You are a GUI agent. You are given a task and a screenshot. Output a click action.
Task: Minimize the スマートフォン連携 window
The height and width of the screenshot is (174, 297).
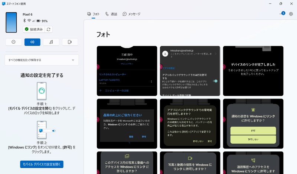pos(270,4)
